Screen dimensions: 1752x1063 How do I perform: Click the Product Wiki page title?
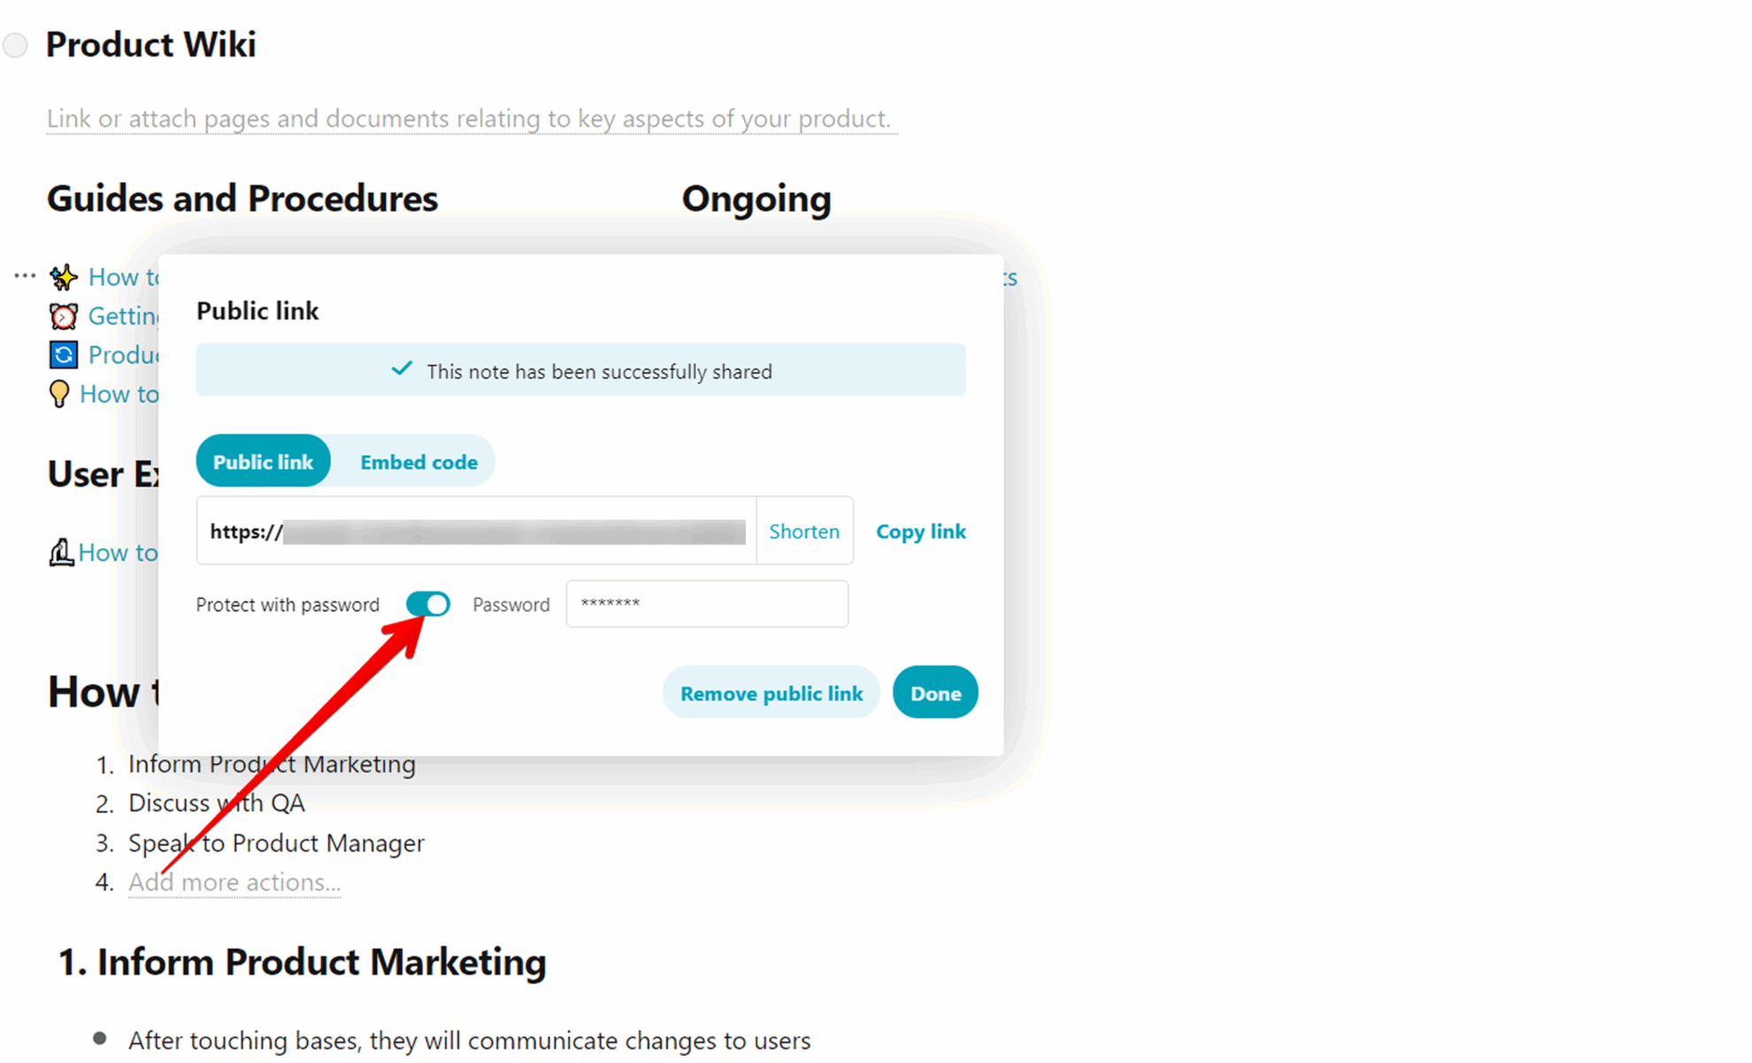click(x=150, y=43)
